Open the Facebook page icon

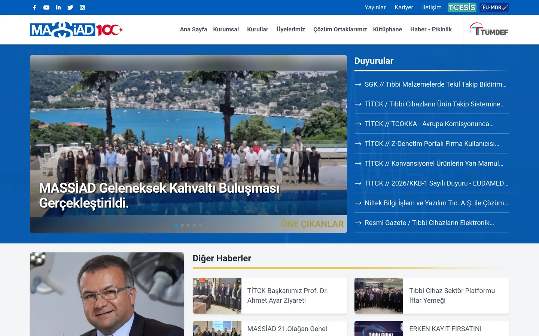[34, 7]
